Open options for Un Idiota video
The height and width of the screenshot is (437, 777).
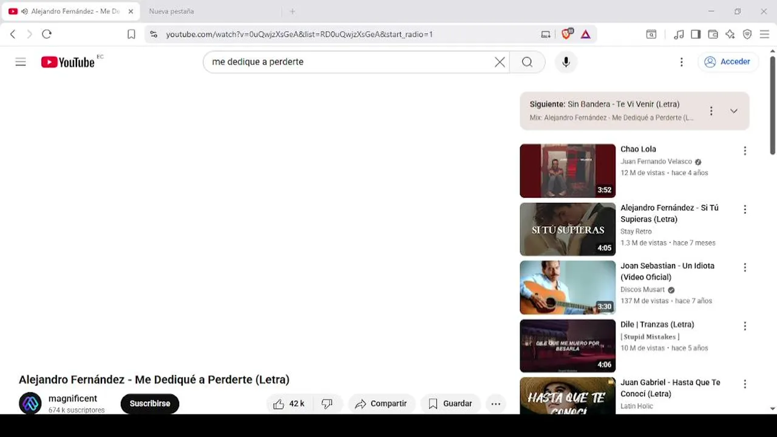[745, 268]
